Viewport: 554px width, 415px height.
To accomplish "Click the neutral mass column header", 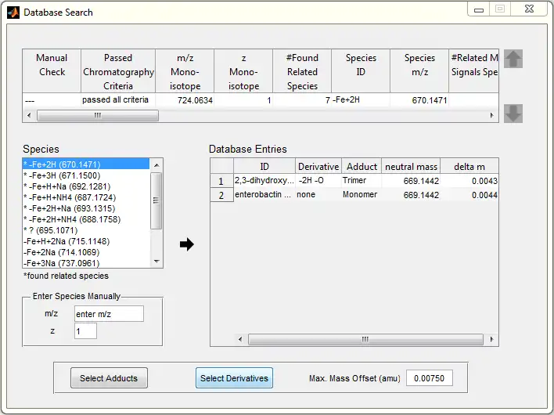I will (x=411, y=166).
